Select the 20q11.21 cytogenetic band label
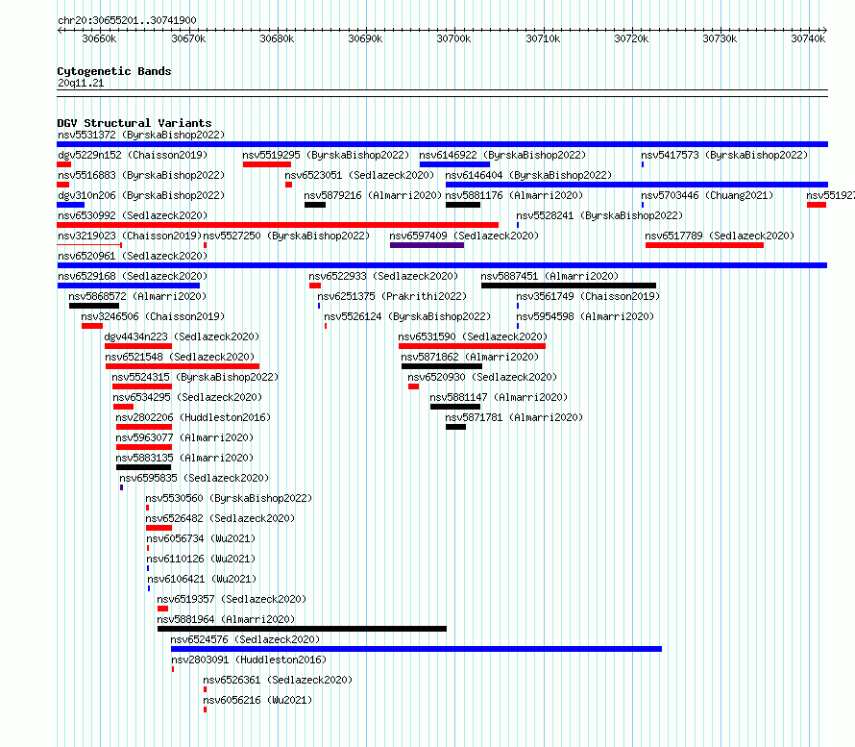This screenshot has width=855, height=747. (81, 83)
